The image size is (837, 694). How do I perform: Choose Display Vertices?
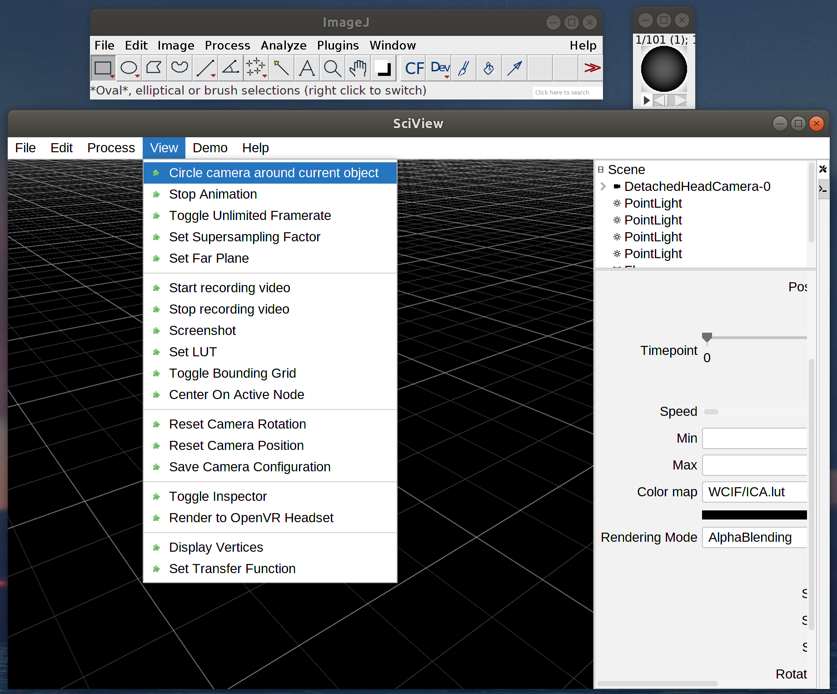click(x=270, y=547)
